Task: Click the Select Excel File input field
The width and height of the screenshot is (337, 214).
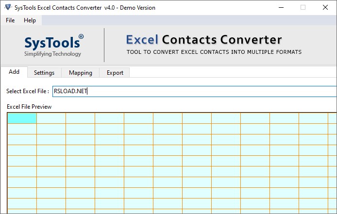Action: click(195, 91)
